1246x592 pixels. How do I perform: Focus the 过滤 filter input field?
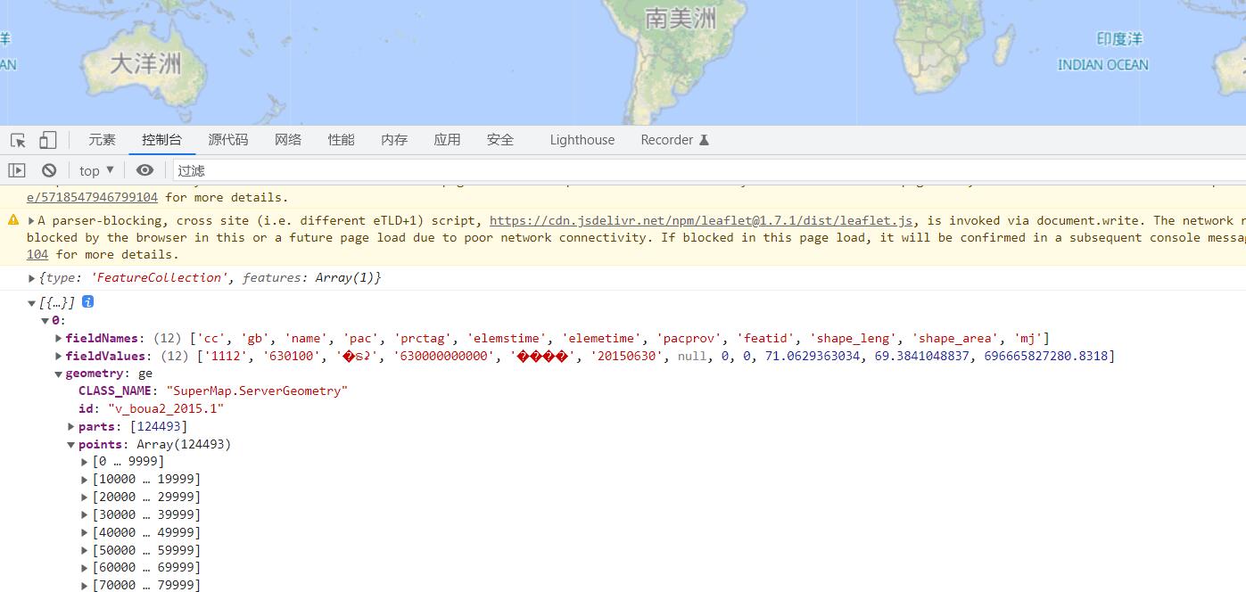(709, 170)
